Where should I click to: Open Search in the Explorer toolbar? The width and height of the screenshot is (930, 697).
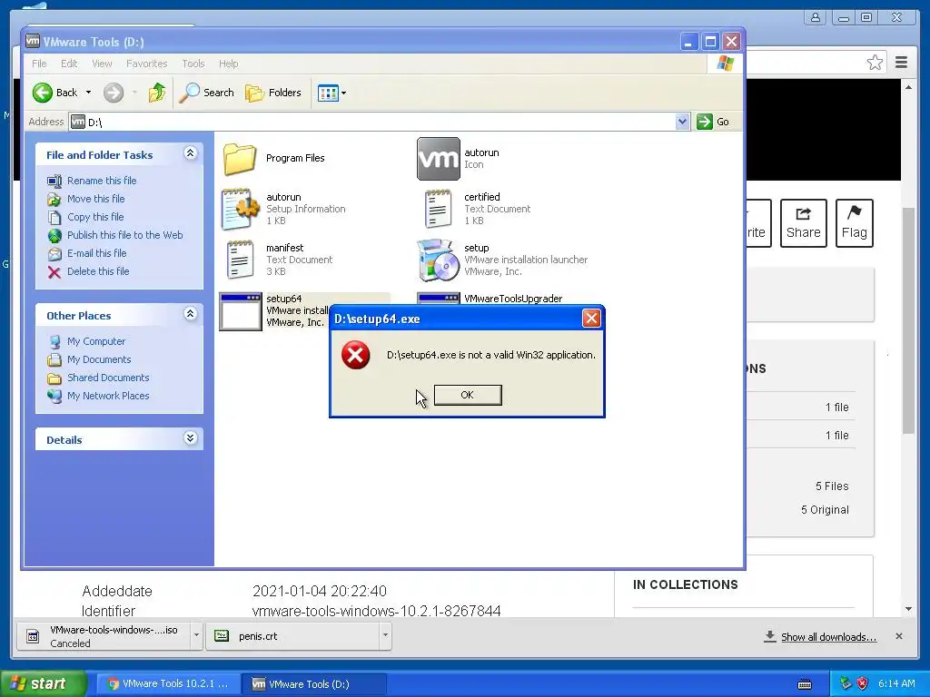(x=206, y=93)
